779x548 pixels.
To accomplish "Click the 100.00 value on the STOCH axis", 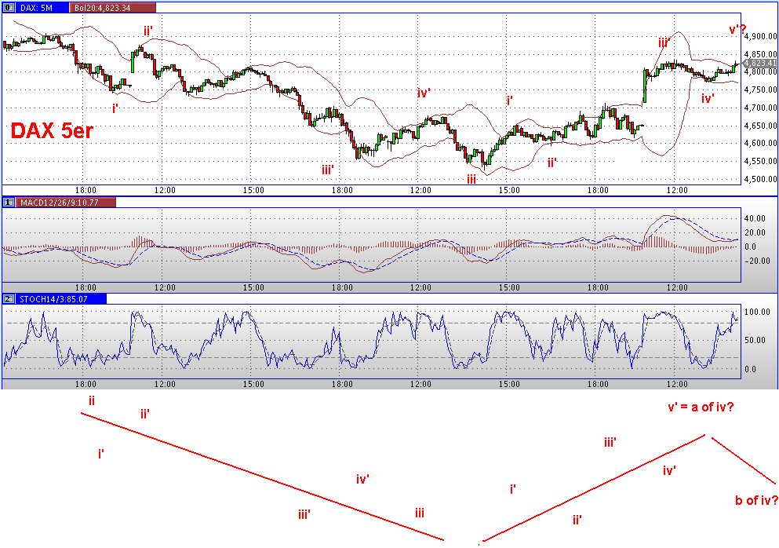I will tap(757, 312).
